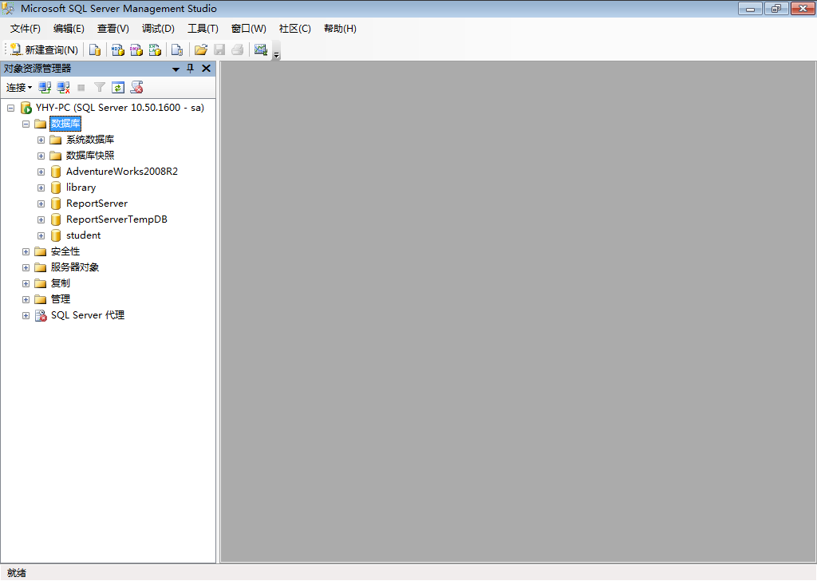817x581 pixels.
Task: Click the SQL Server Agent stopped icon
Action: 41,316
